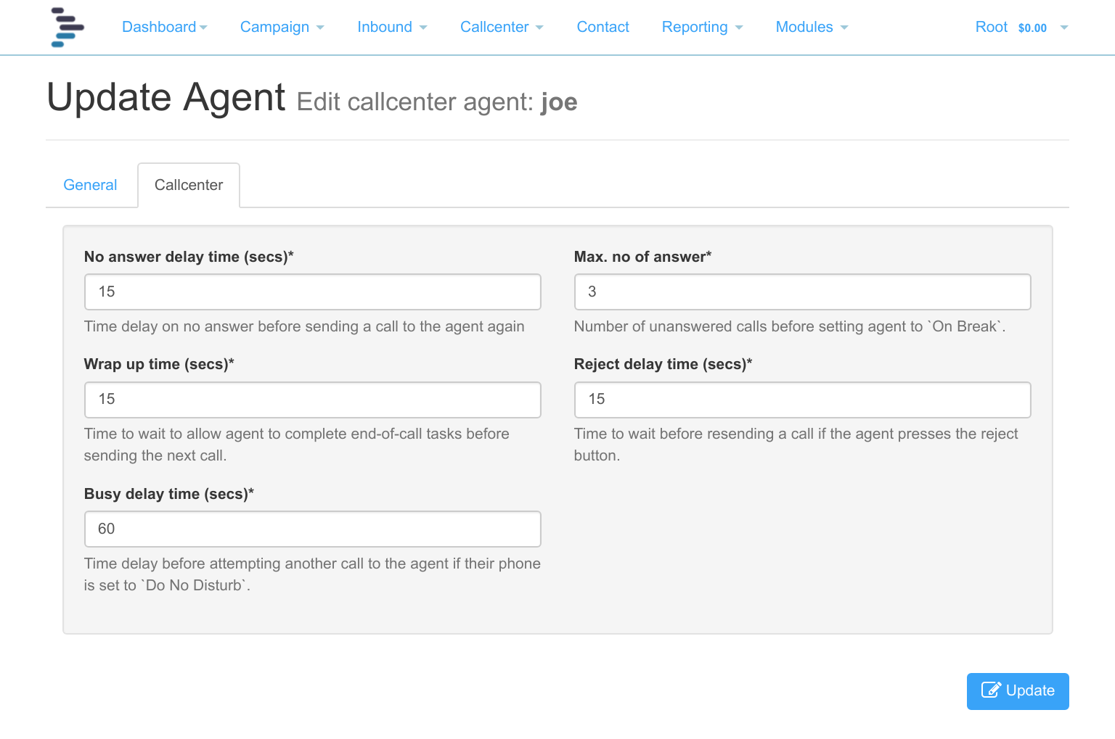This screenshot has width=1115, height=739.
Task: Open the Reporting dropdown menu
Action: 702,27
